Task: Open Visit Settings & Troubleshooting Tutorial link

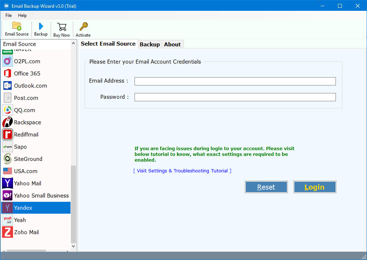Action: (x=182, y=171)
